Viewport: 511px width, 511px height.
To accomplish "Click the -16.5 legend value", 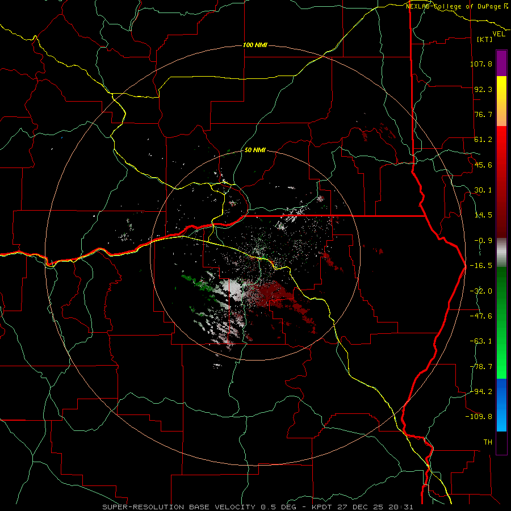I will (x=481, y=266).
